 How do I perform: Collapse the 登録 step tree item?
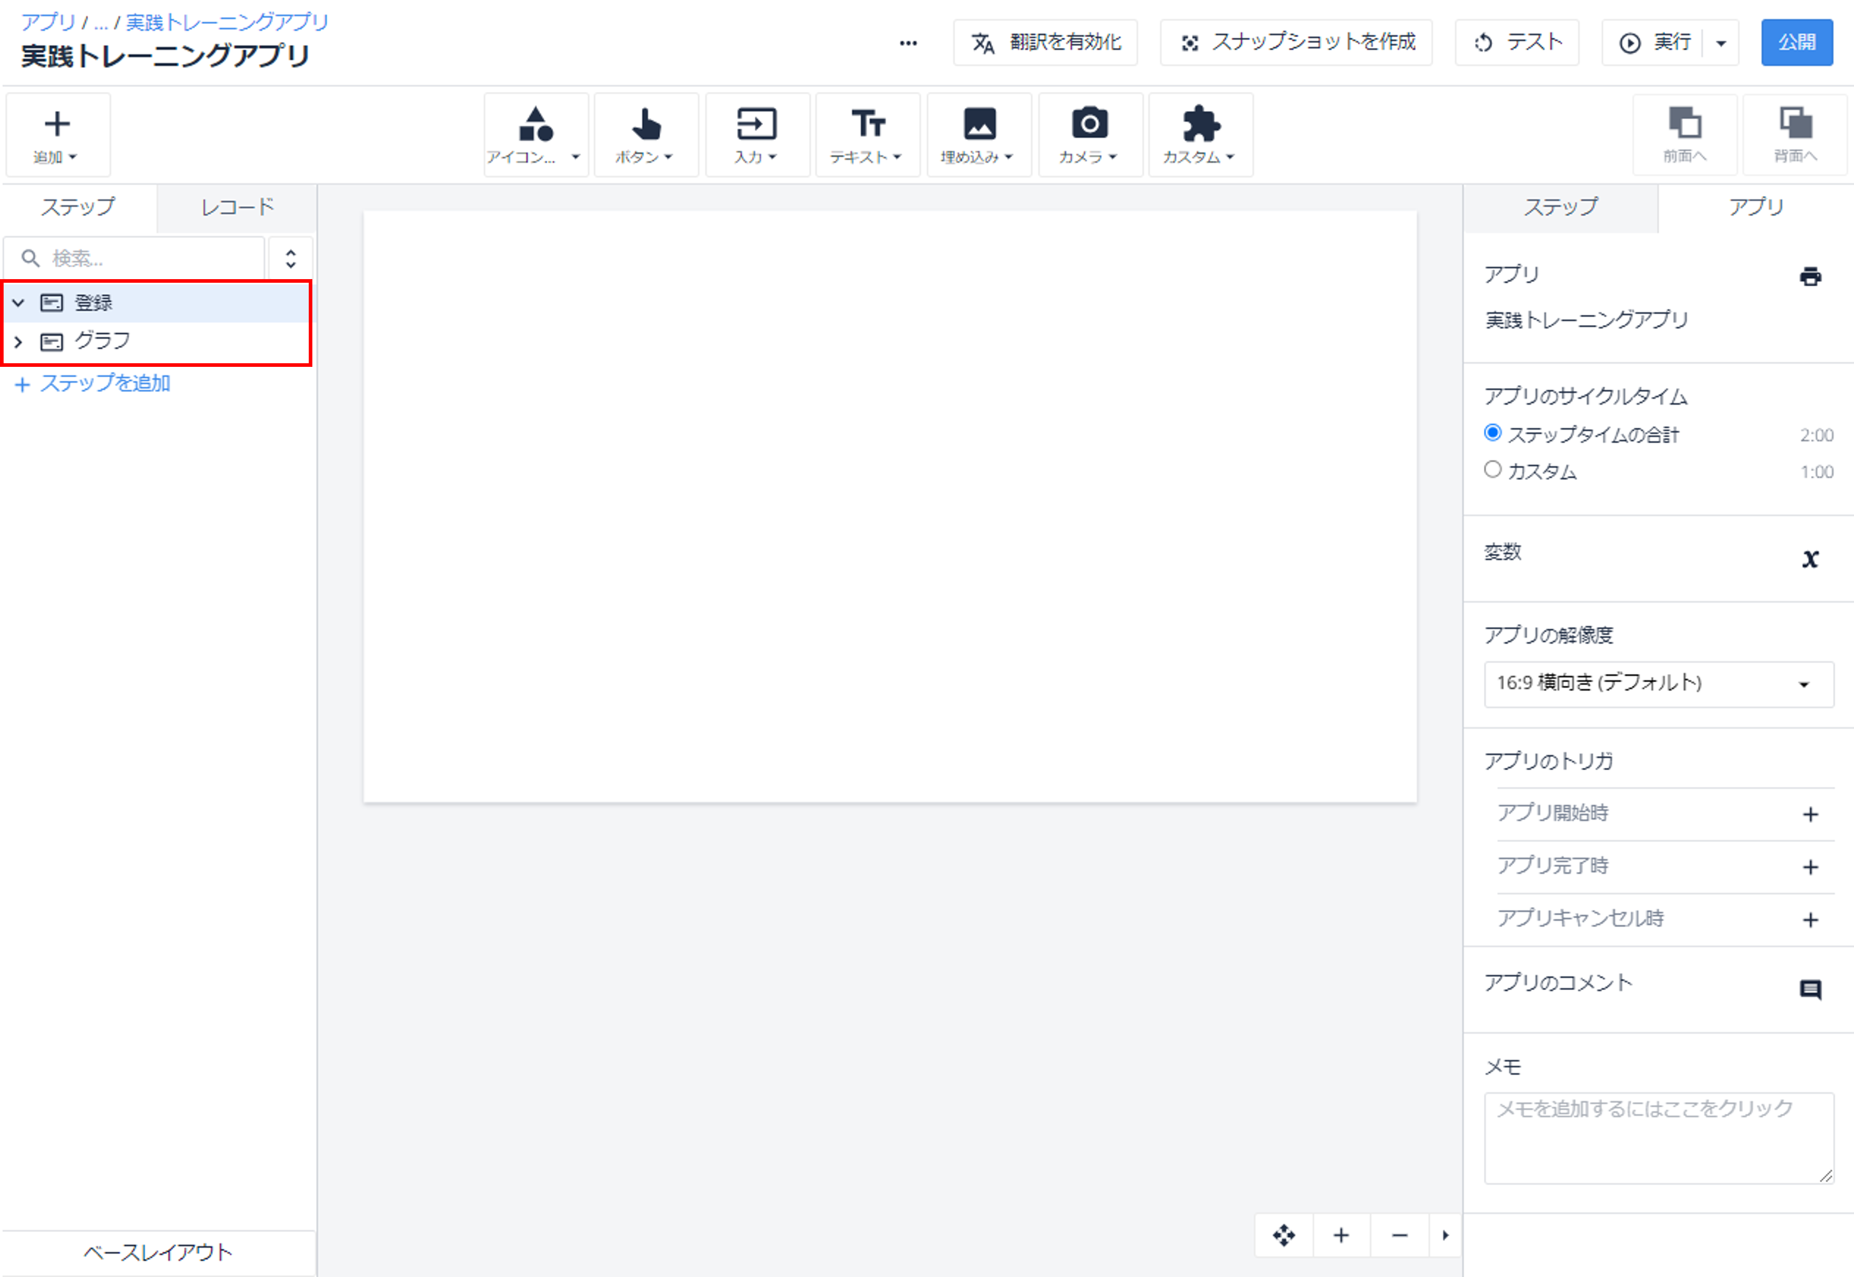(x=19, y=302)
